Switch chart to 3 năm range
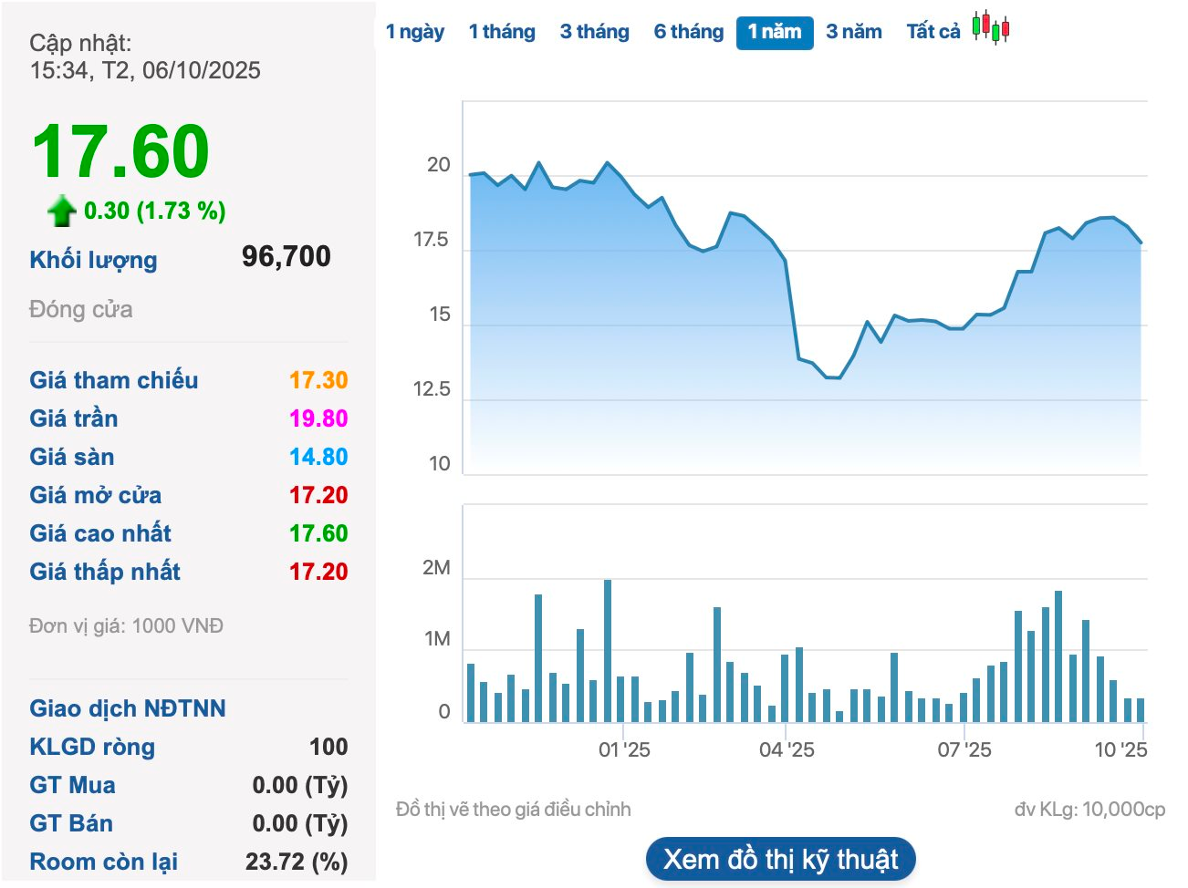Screen dimensions: 1188x888 853,32
